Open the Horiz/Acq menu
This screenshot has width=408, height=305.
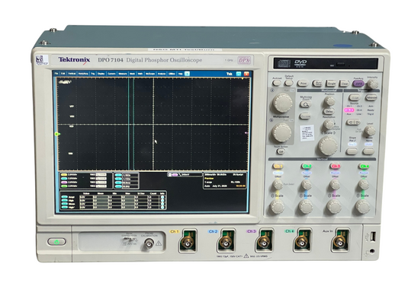tap(83, 74)
